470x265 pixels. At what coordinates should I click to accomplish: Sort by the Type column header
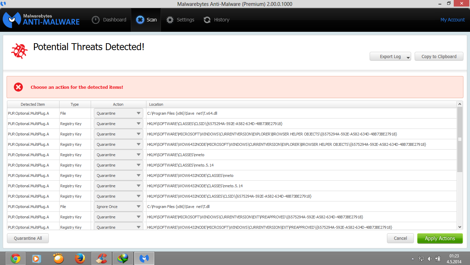[75, 104]
